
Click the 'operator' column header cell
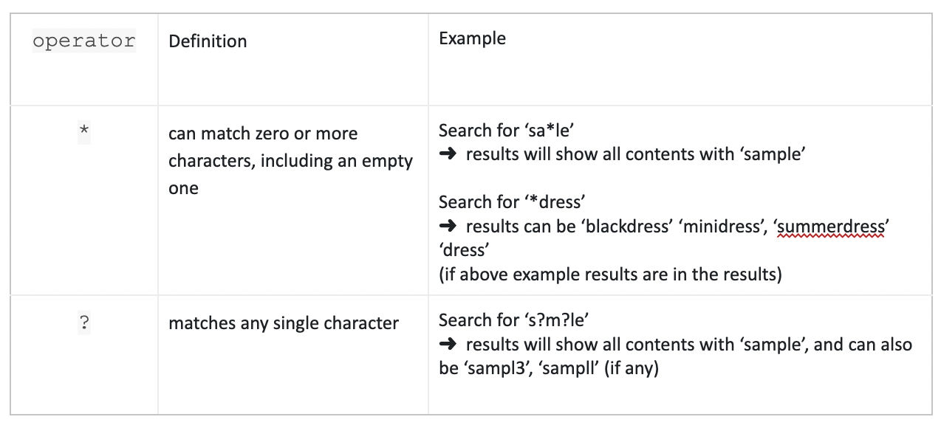click(84, 41)
